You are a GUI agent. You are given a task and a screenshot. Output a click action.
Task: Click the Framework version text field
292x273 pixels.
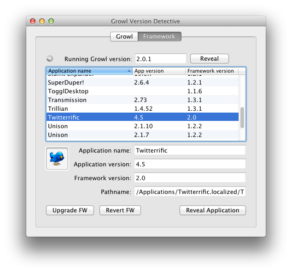[190, 178]
